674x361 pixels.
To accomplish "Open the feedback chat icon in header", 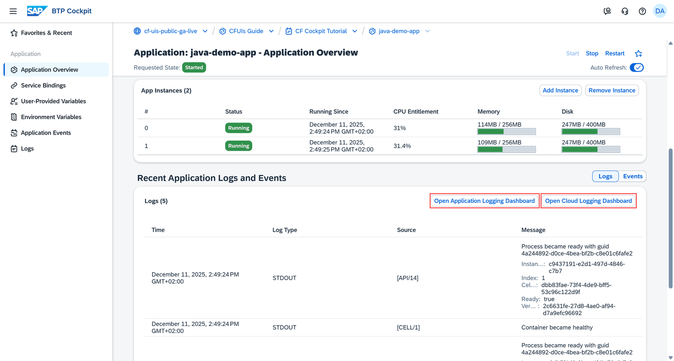I will pos(607,11).
